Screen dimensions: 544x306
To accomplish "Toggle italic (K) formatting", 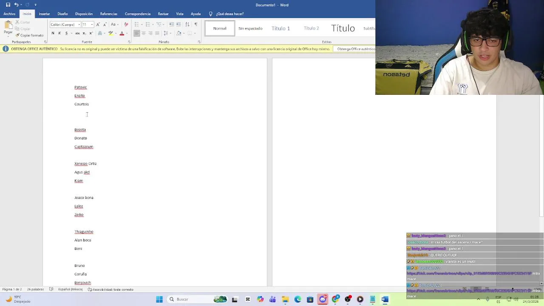I will [x=59, y=33].
